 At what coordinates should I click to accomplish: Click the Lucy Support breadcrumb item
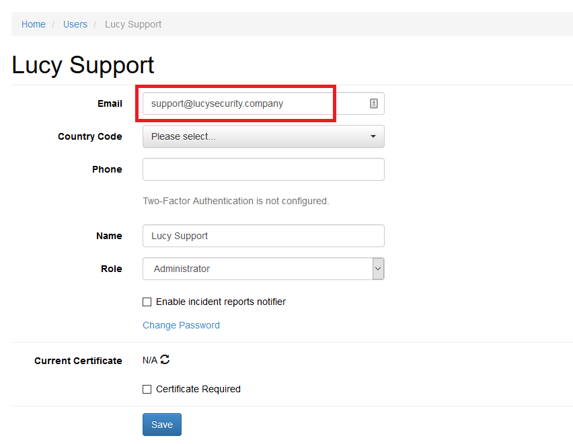tap(133, 24)
